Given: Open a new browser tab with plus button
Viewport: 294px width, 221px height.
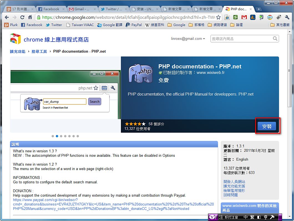Looking at the screenshot, I should (x=258, y=9).
